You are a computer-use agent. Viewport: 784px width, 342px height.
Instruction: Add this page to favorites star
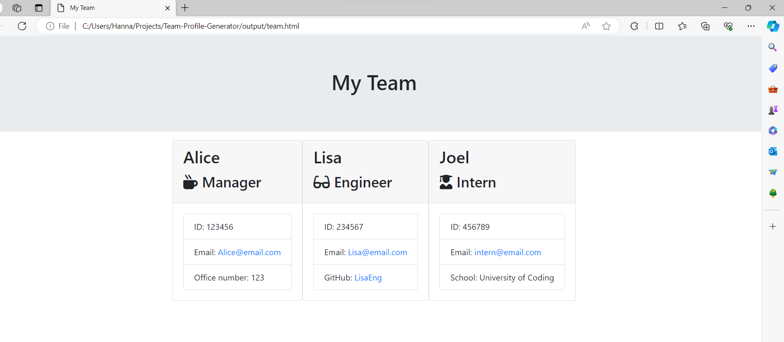[x=606, y=26]
